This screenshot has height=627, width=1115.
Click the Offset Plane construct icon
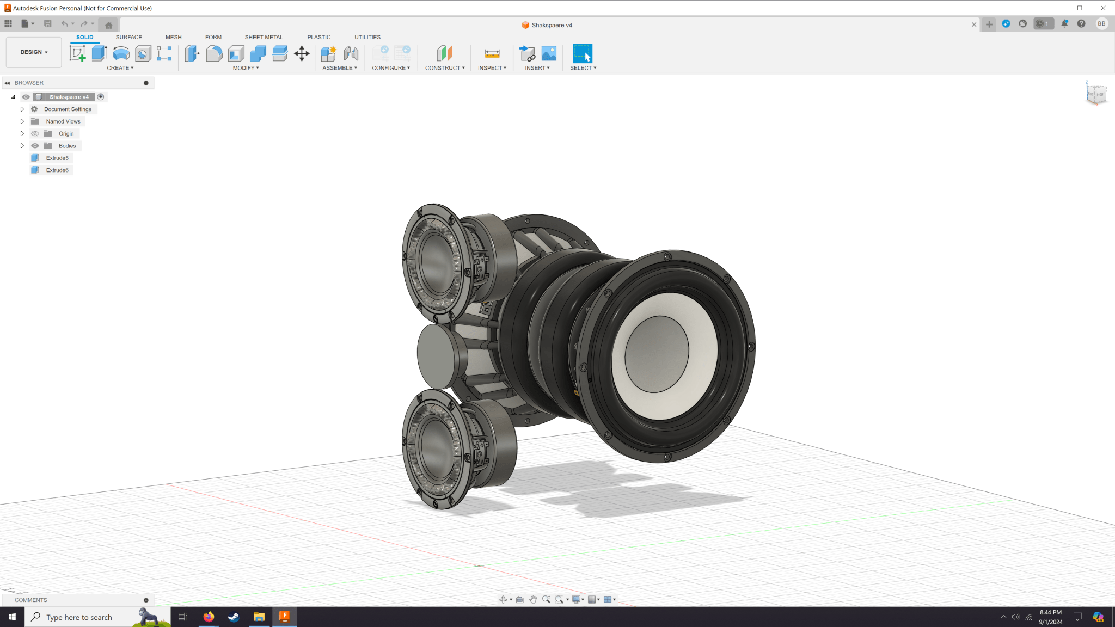pyautogui.click(x=445, y=53)
